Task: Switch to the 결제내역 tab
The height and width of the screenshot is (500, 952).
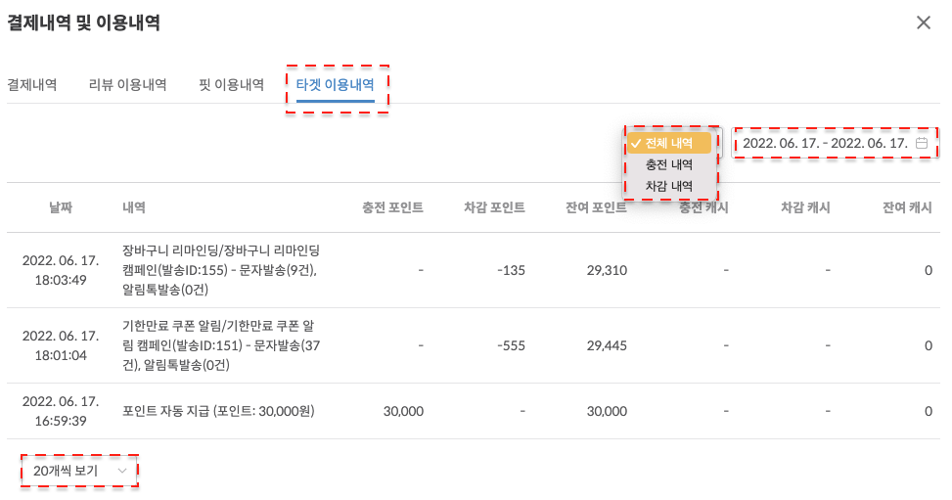Action: coord(32,85)
